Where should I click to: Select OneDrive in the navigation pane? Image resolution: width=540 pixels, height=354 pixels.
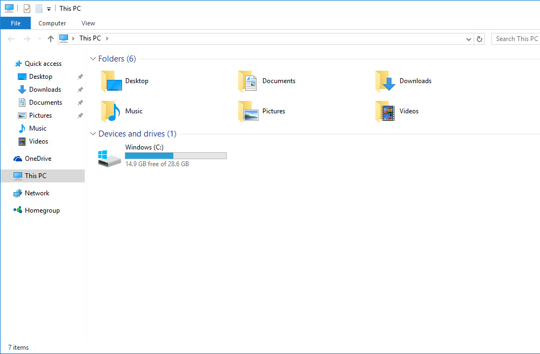[38, 159]
